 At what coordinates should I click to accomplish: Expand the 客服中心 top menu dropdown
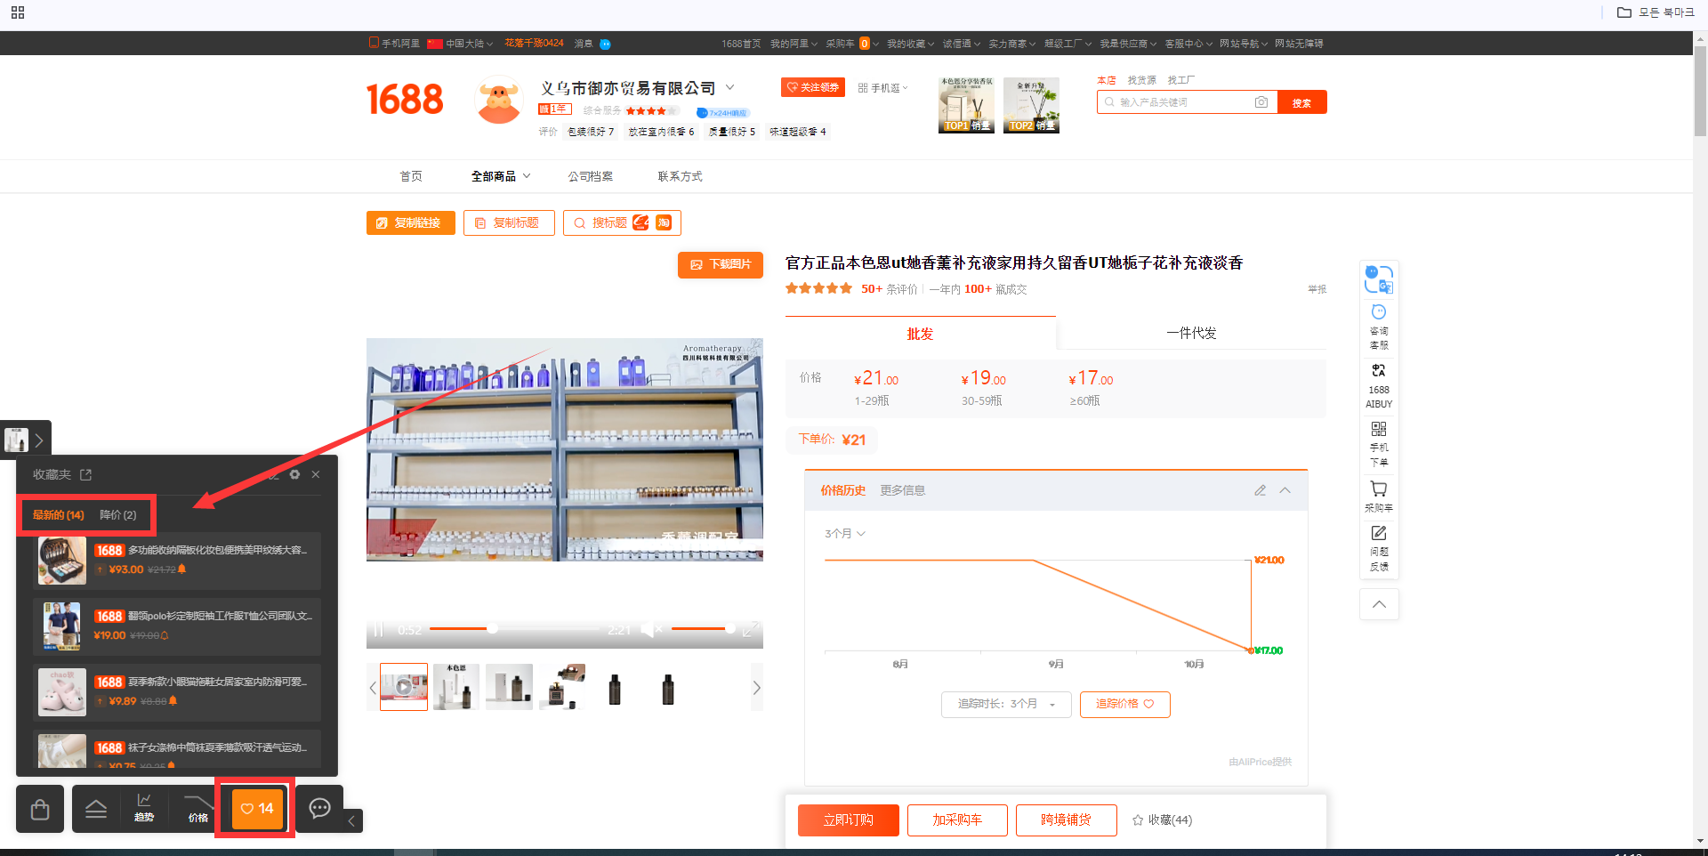click(x=1188, y=44)
